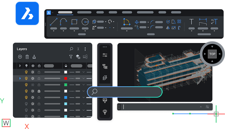The image size is (225, 129).
Task: Click three dots atop the side dock
Action: tap(105, 47)
